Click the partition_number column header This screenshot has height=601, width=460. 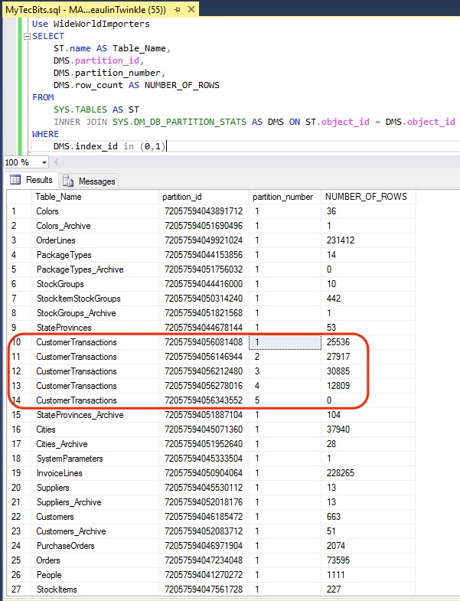285,197
